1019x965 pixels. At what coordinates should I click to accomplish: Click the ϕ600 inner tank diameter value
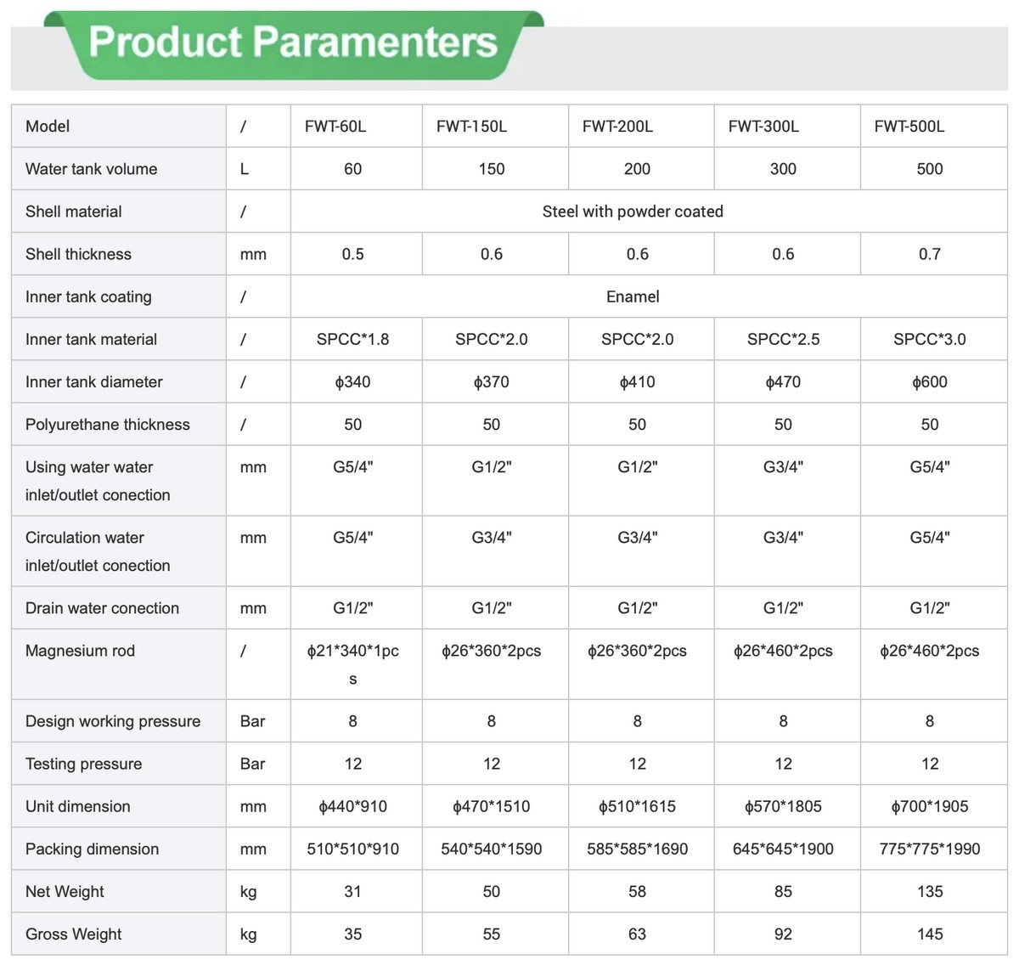coord(929,381)
